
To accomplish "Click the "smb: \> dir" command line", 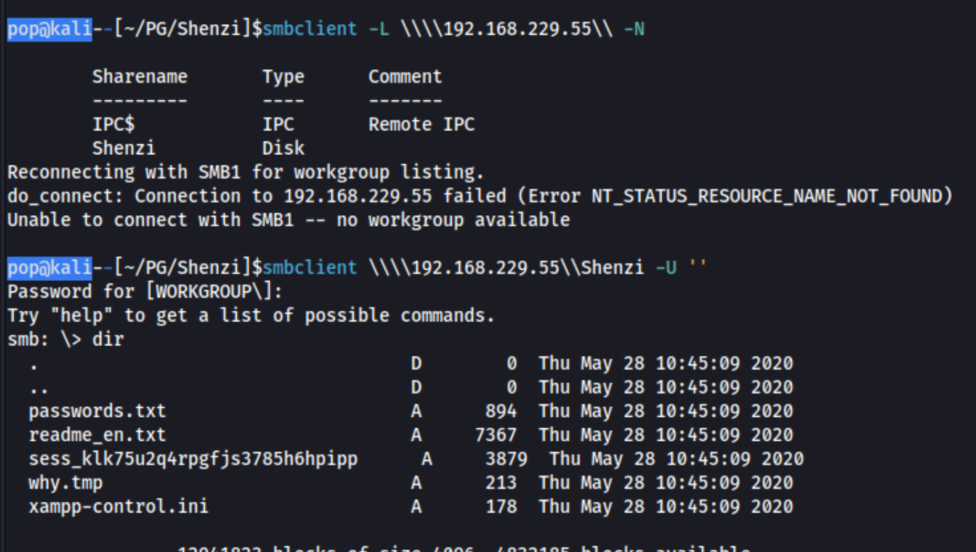I will tap(65, 340).
